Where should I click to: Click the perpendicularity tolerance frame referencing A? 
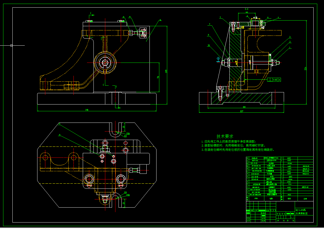[274, 79]
